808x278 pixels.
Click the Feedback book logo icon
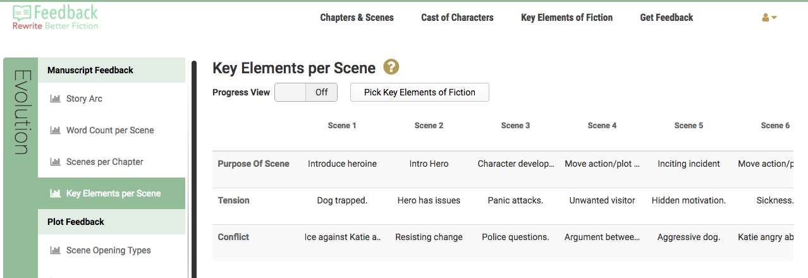(x=23, y=12)
